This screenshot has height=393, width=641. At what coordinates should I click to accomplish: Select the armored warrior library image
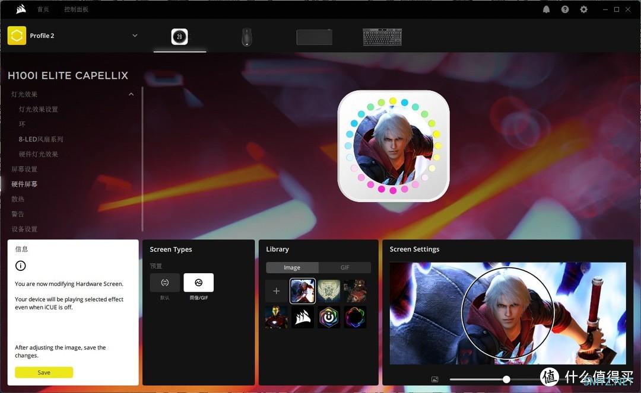(356, 291)
